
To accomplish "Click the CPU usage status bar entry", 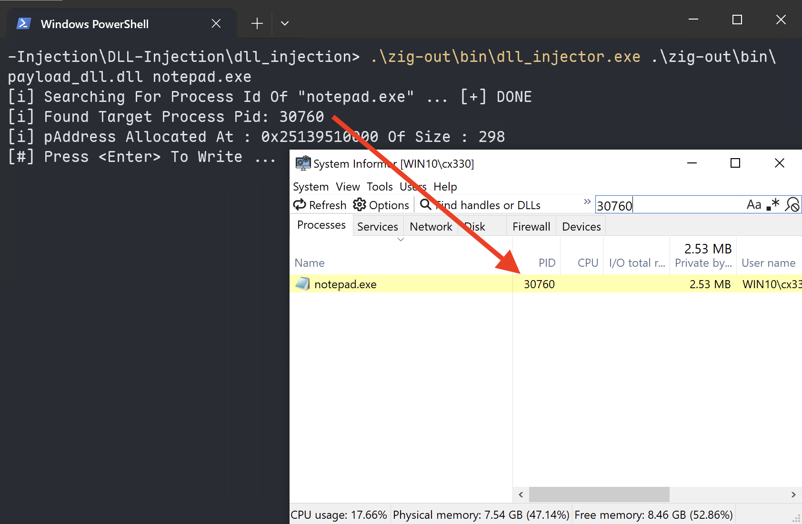I will (x=339, y=515).
